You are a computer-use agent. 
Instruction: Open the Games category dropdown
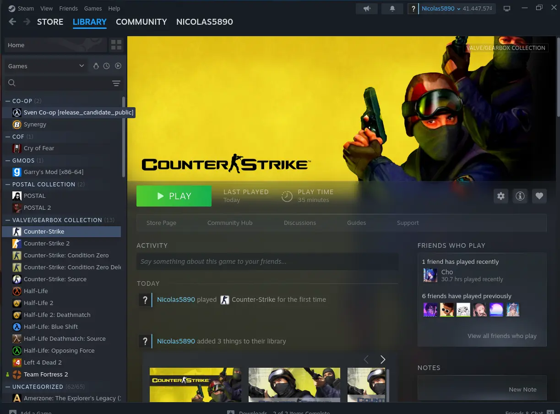pos(46,66)
